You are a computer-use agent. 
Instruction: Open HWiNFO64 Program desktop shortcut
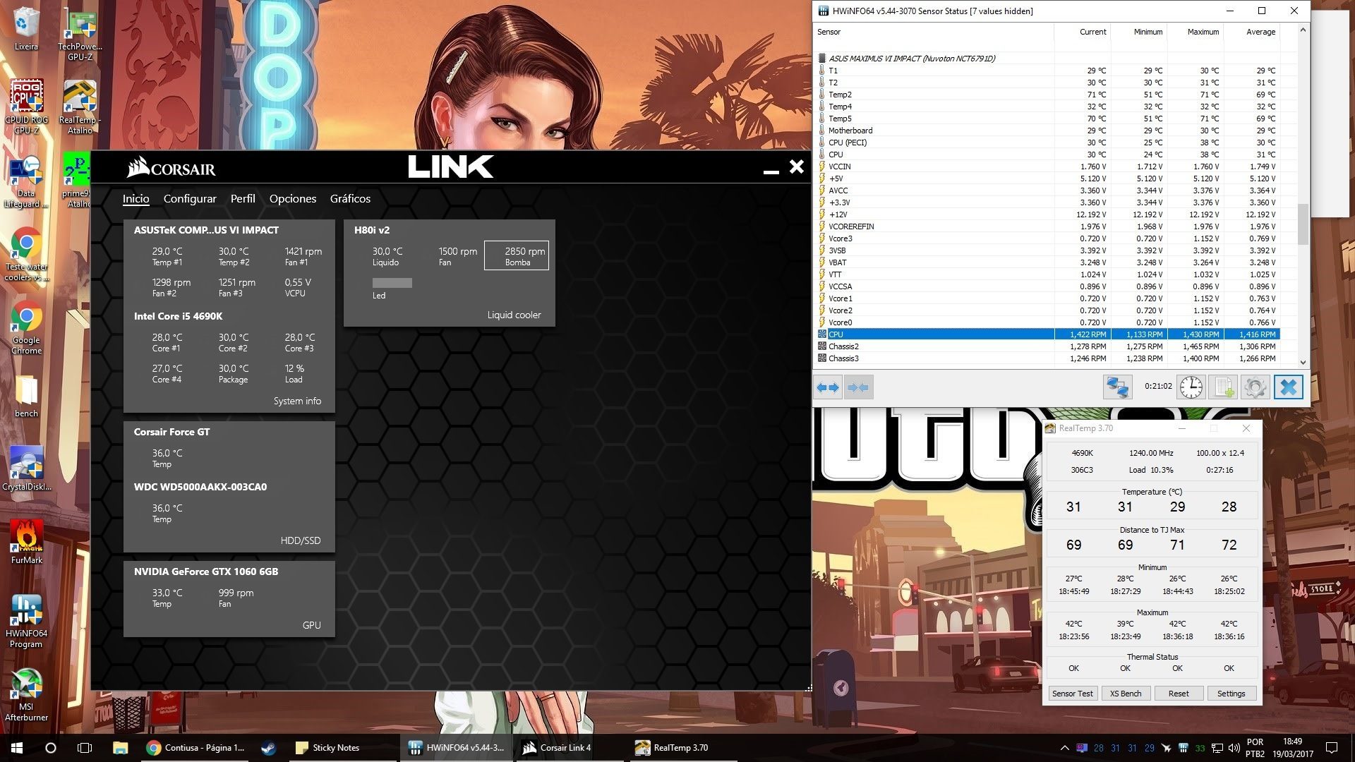(26, 621)
